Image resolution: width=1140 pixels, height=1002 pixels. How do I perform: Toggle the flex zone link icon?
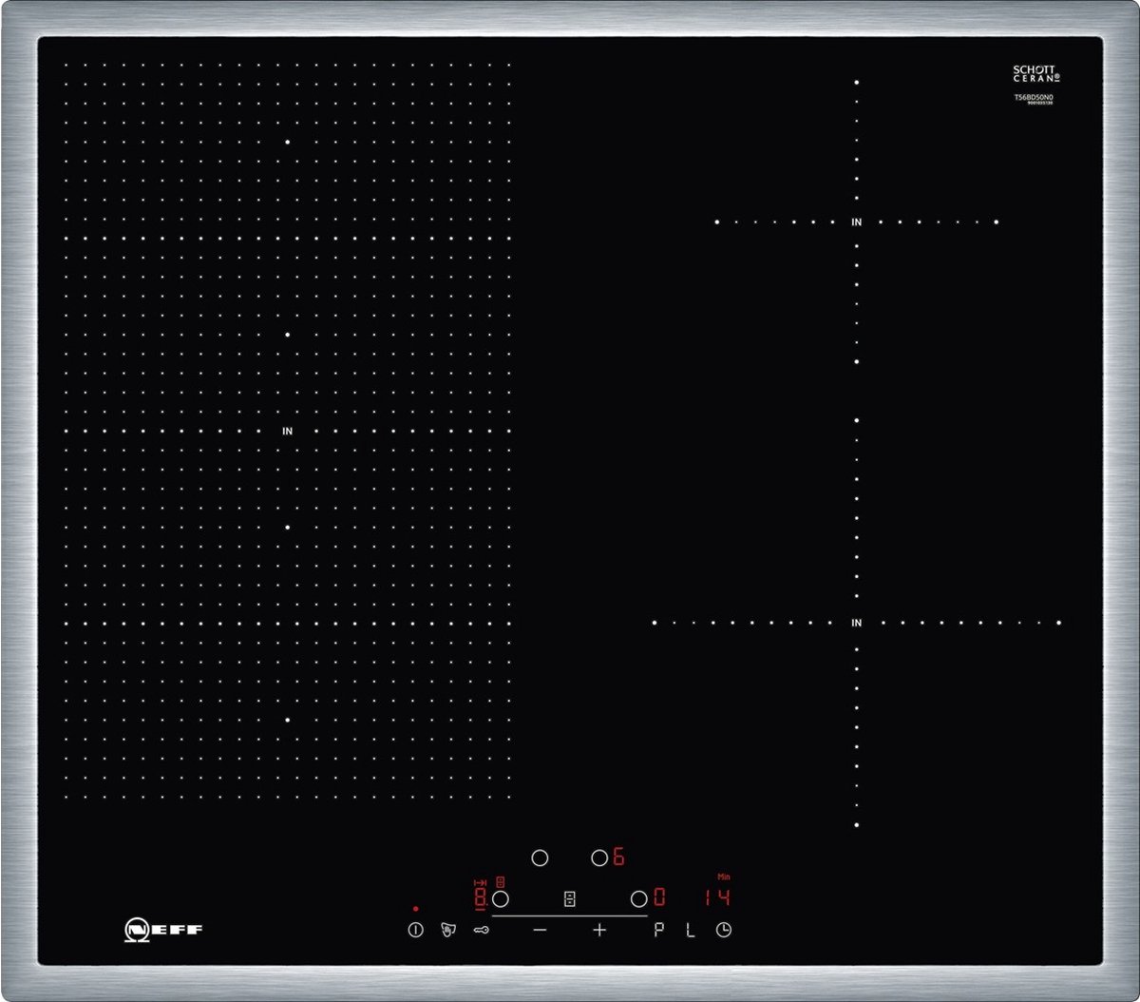point(570,899)
